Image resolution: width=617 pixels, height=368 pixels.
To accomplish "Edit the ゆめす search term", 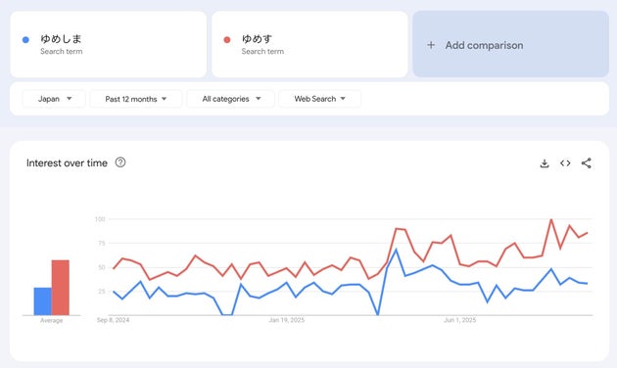I will point(309,44).
